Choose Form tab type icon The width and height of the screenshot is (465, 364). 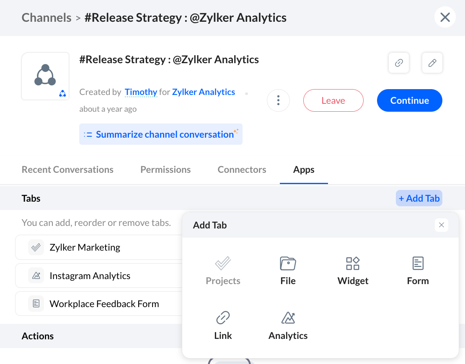(418, 263)
